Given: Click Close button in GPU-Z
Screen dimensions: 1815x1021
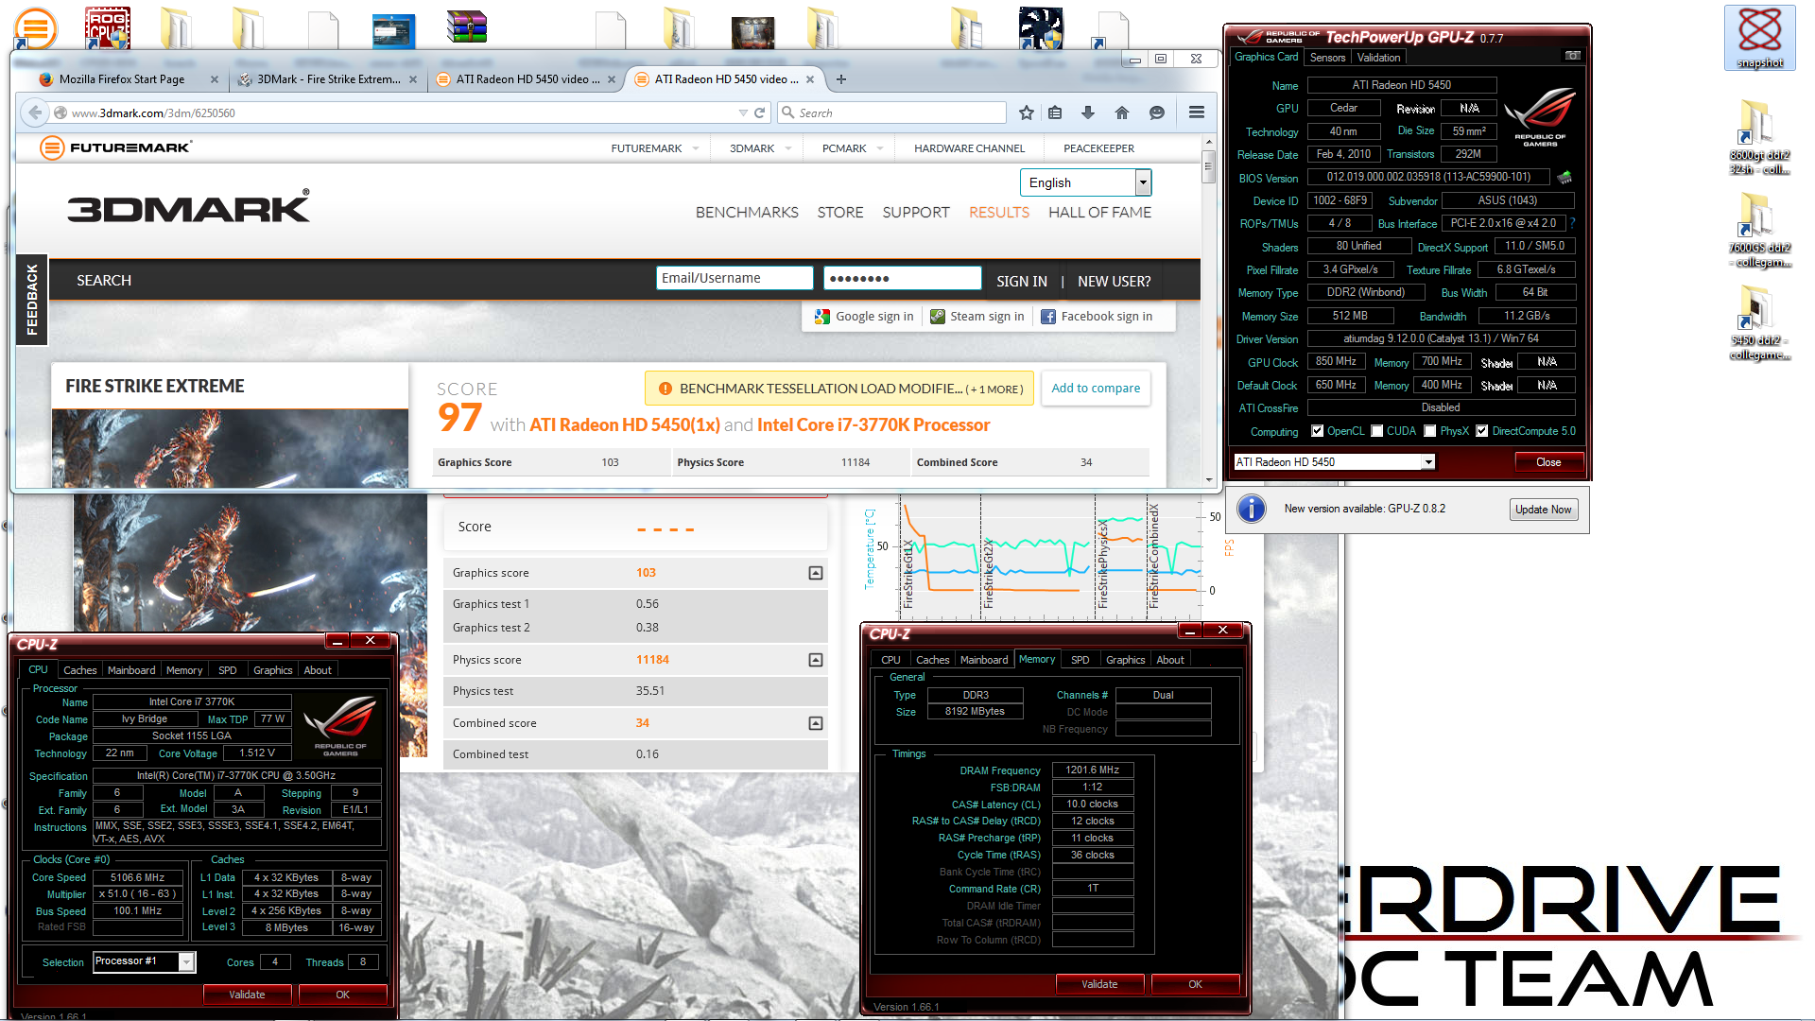Looking at the screenshot, I should pyautogui.click(x=1548, y=462).
